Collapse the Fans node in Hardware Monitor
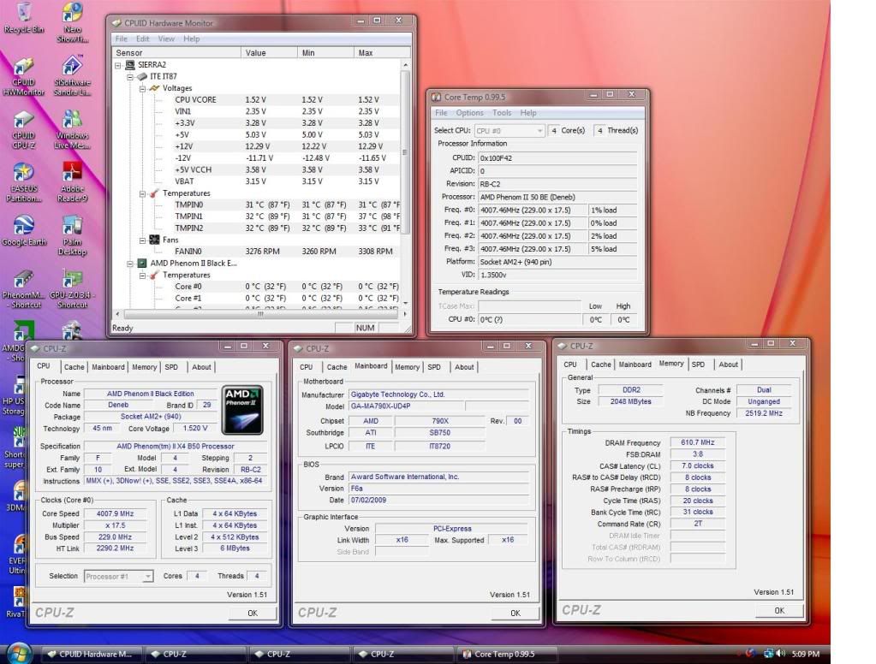The width and height of the screenshot is (876, 664). [x=143, y=240]
